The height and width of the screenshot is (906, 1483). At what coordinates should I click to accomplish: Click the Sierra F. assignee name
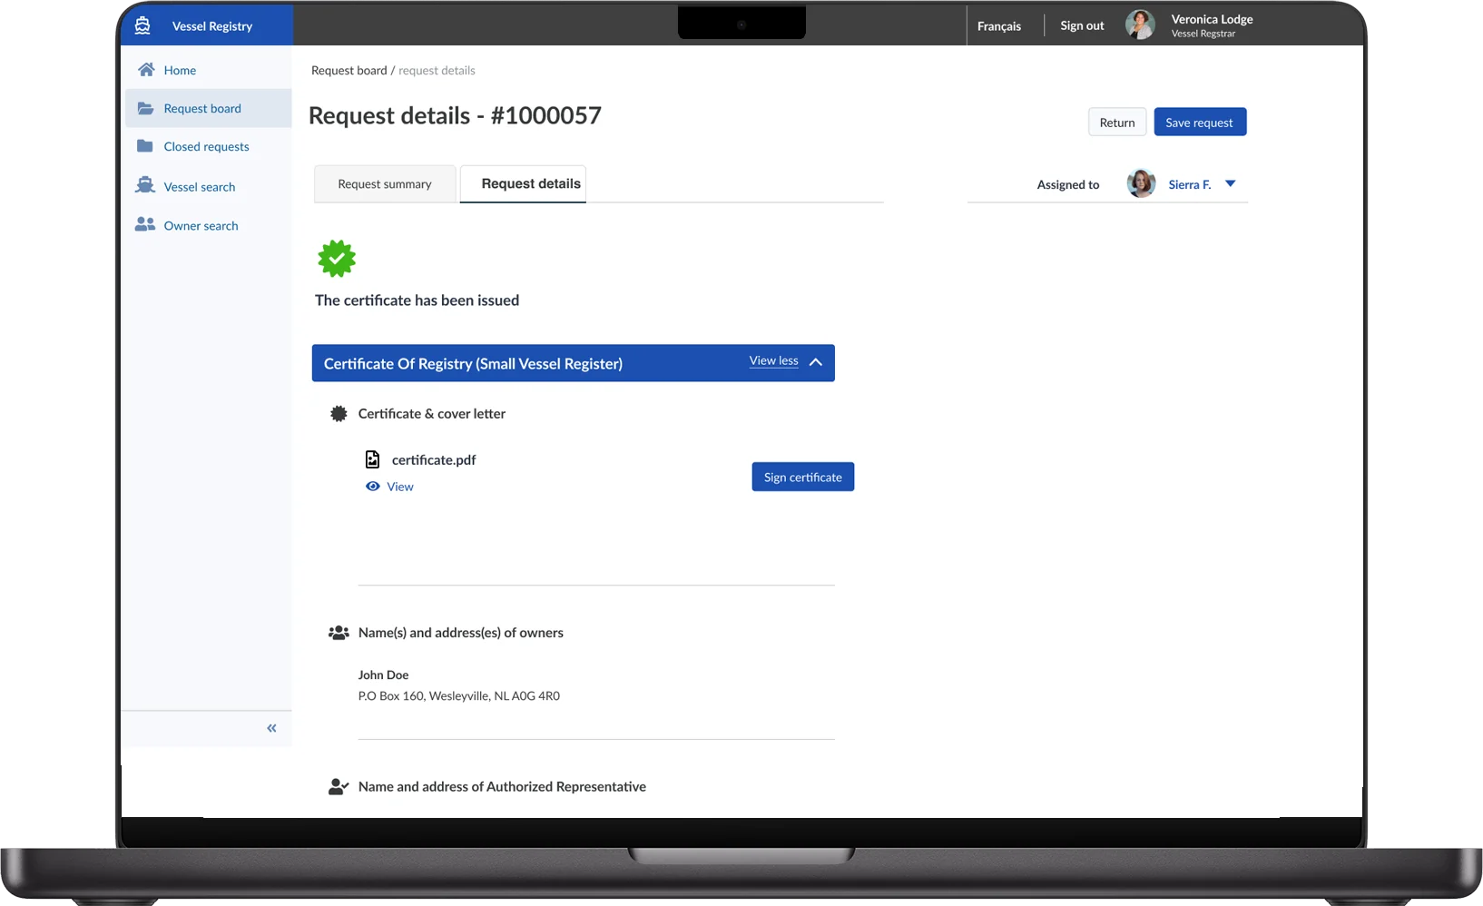coord(1190,184)
